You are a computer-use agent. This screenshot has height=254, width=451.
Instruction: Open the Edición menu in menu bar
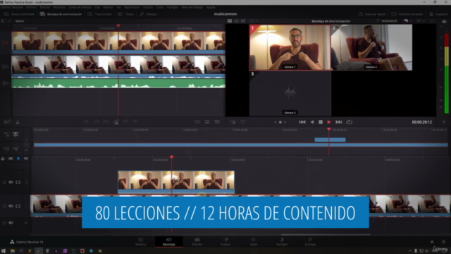[45, 7]
